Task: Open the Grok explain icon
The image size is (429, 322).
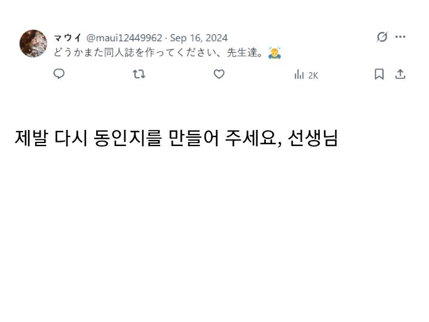Action: (382, 37)
